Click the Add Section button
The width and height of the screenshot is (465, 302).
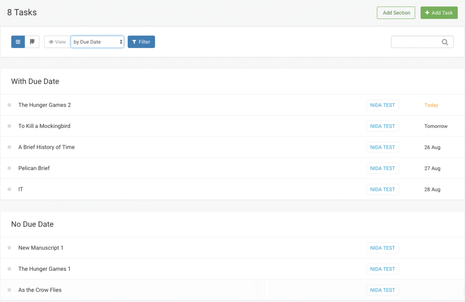point(396,13)
